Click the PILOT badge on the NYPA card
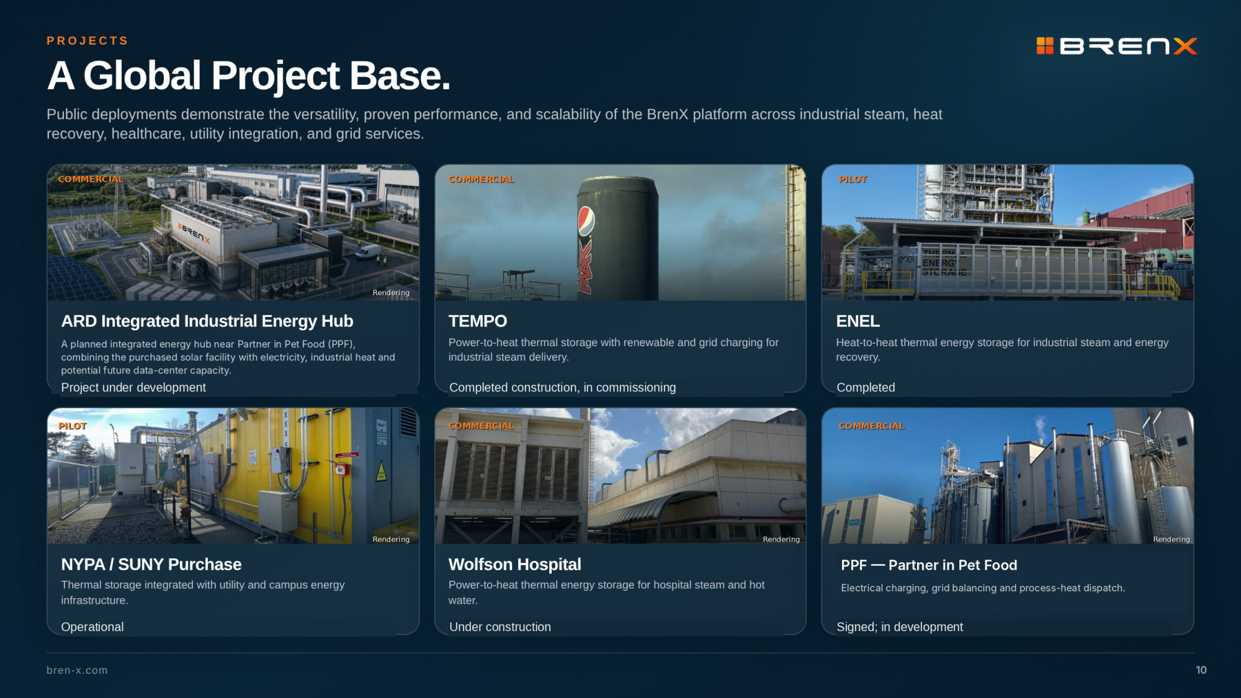1241x698 pixels. [x=73, y=426]
